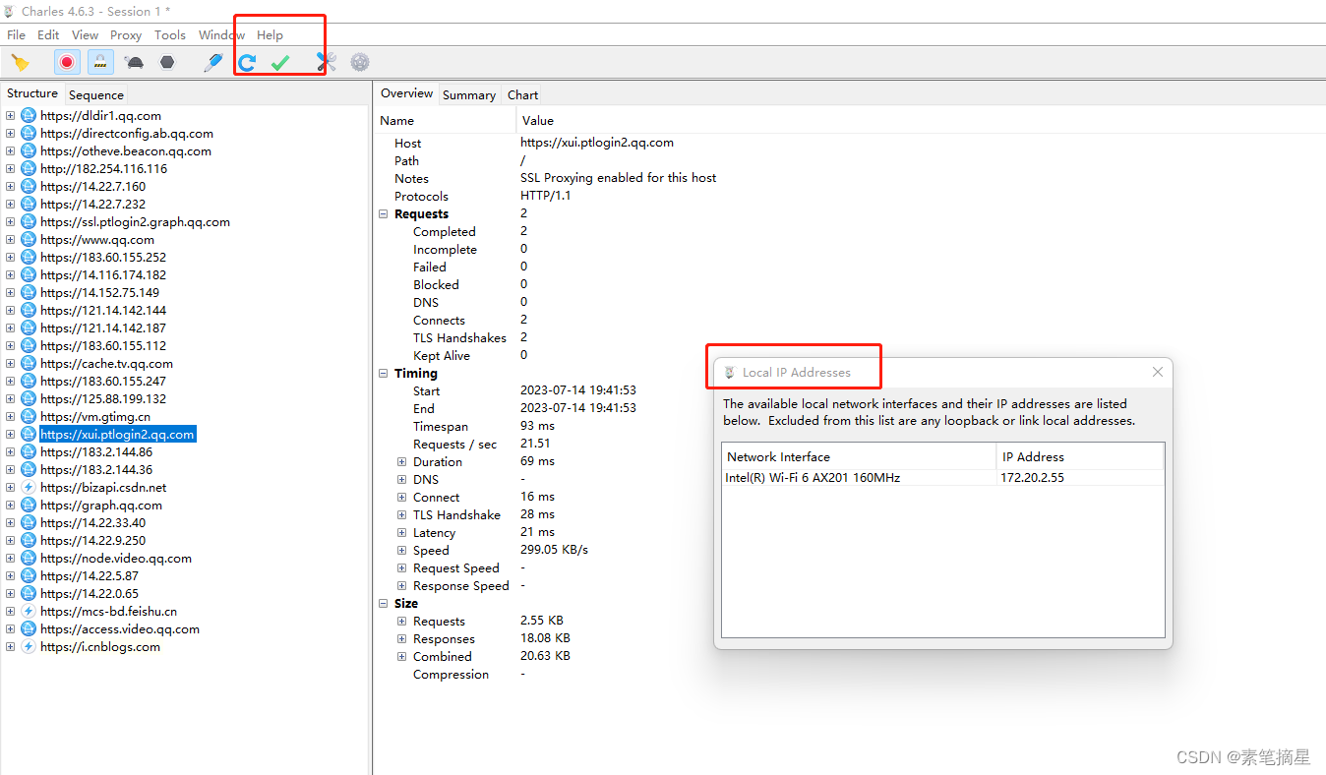Click the Host value https://xui.ptlogin2.qq.com

[x=597, y=143]
